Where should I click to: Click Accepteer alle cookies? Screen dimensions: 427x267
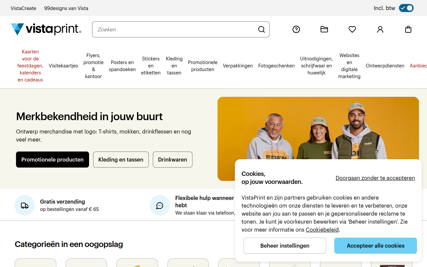point(376,246)
